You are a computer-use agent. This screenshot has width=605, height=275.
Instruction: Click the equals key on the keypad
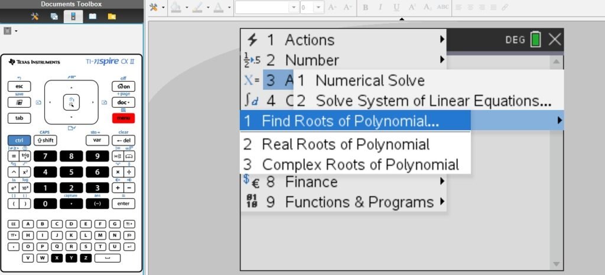click(13, 156)
